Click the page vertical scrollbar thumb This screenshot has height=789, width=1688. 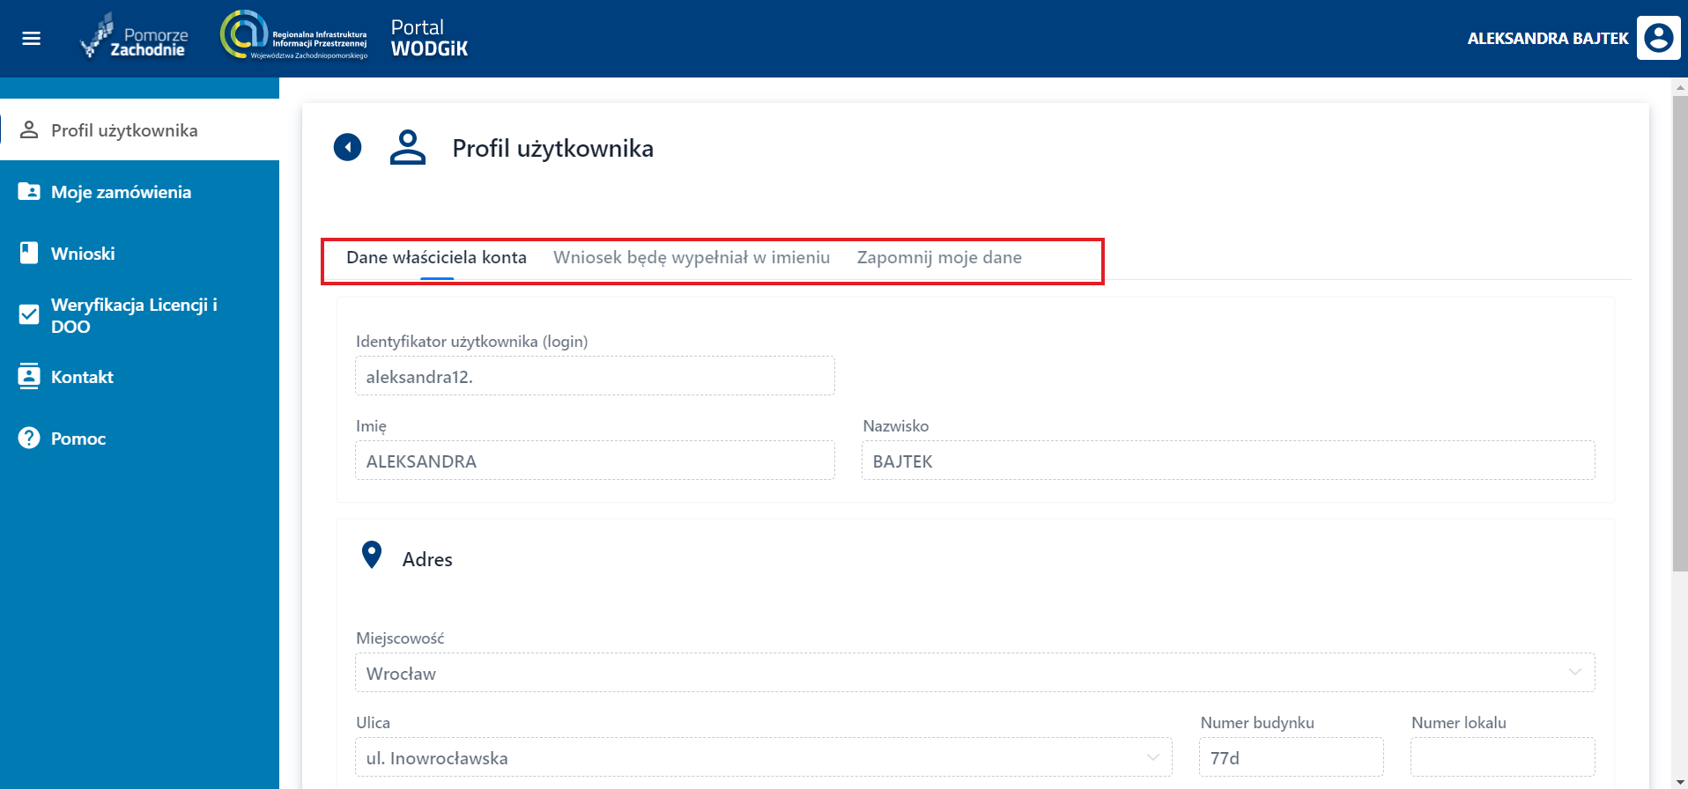tap(1679, 333)
